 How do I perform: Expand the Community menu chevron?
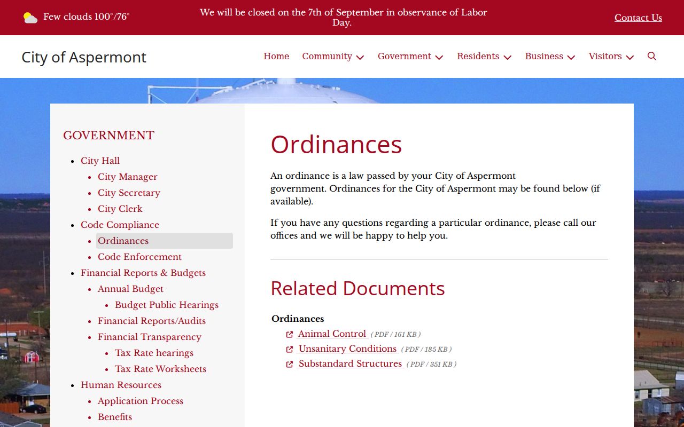click(x=360, y=57)
